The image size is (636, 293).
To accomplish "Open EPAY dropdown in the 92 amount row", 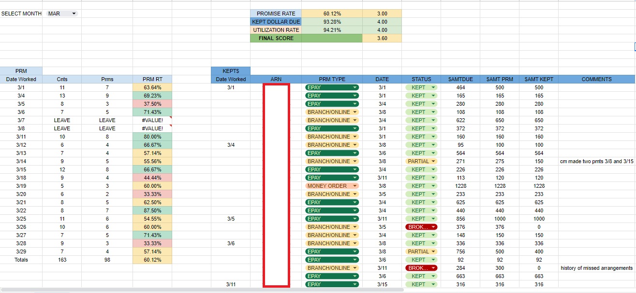I will tap(332, 260).
